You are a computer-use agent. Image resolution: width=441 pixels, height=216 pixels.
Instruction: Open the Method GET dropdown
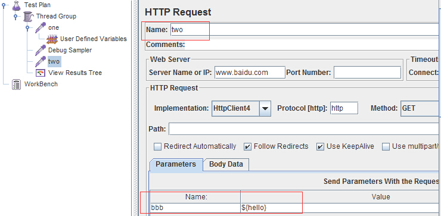pos(420,108)
